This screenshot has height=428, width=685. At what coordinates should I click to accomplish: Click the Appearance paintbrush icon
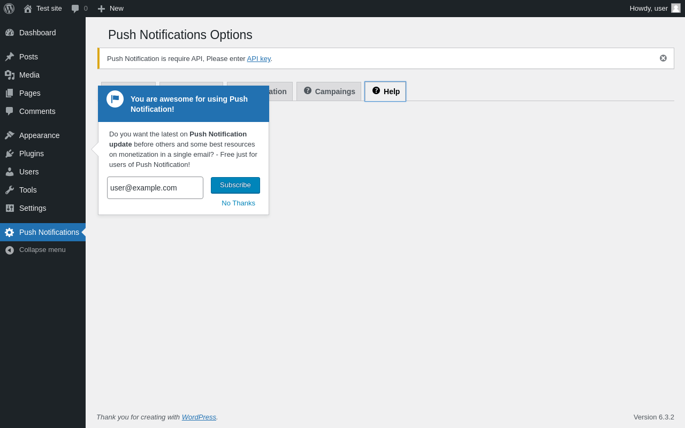coord(10,135)
